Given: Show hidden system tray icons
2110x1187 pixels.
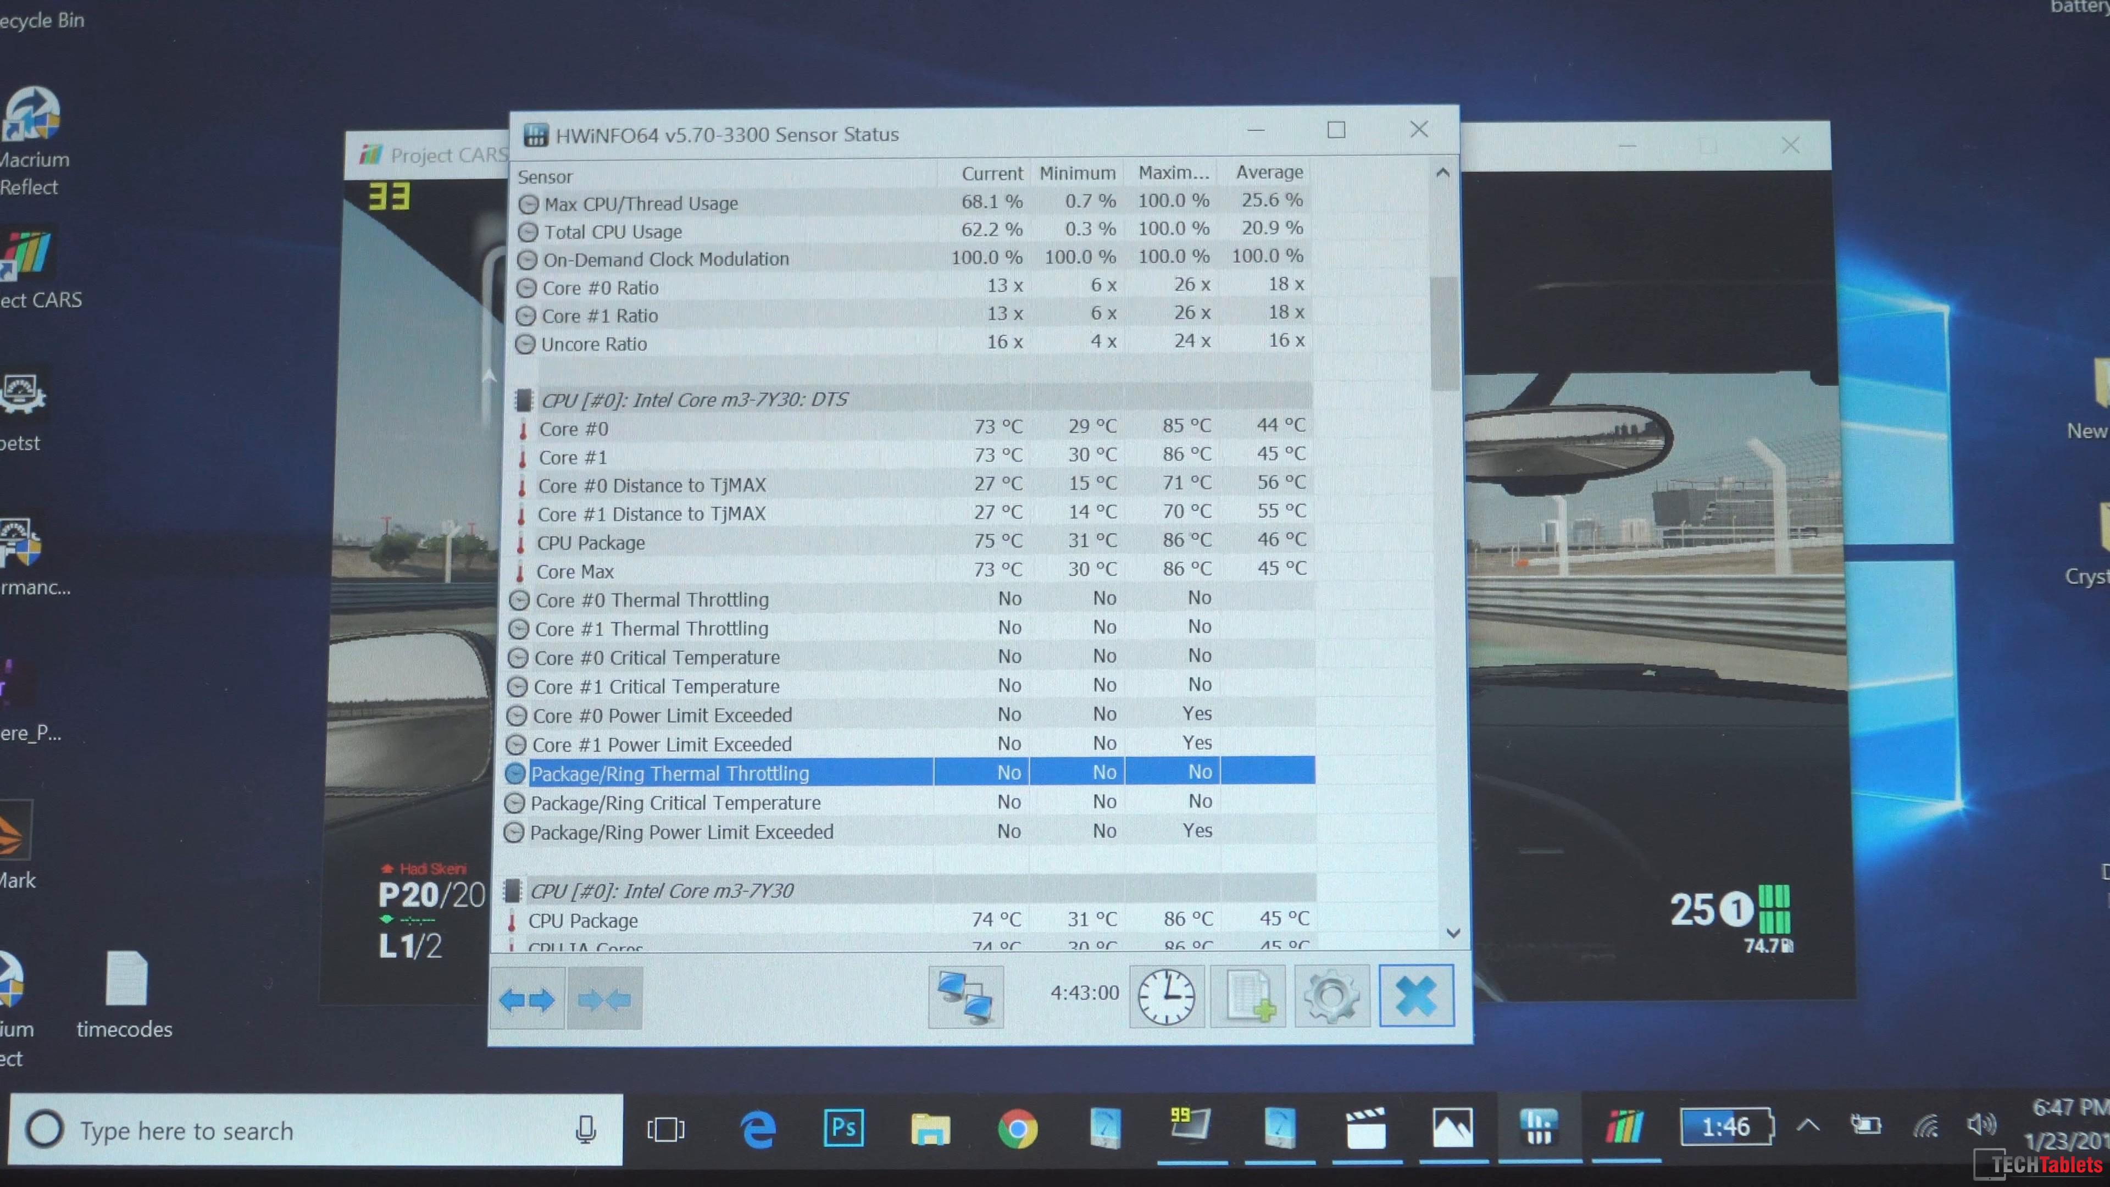Looking at the screenshot, I should [x=1808, y=1125].
